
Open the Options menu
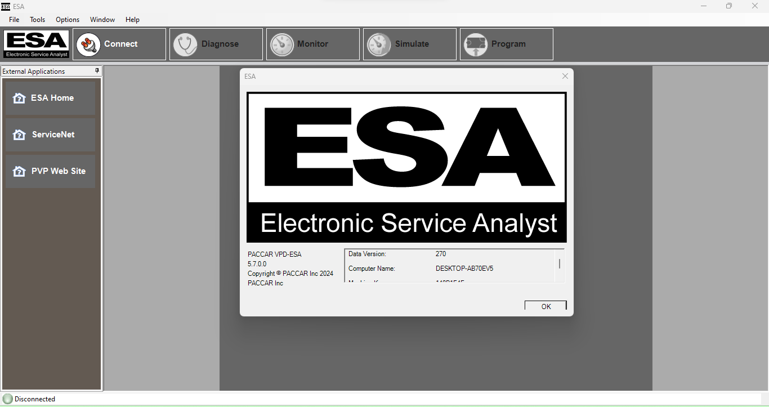(x=68, y=20)
